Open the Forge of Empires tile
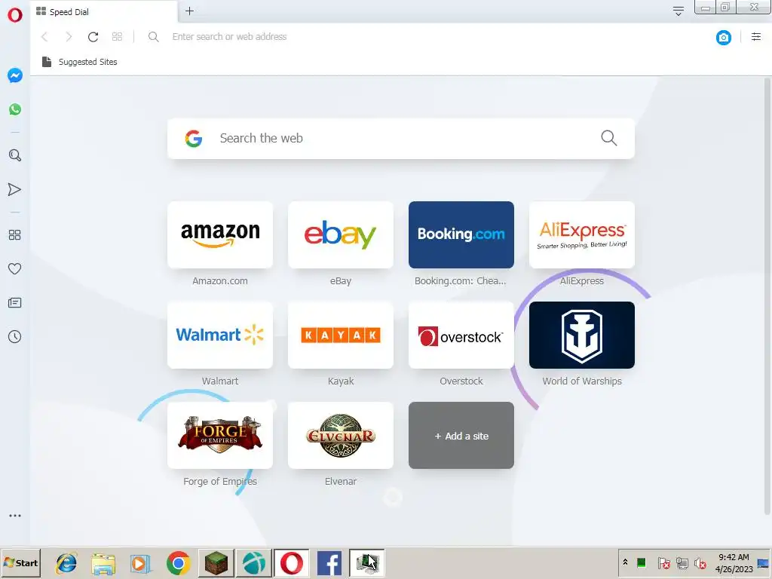Screen dimensions: 772x579 point(220,435)
